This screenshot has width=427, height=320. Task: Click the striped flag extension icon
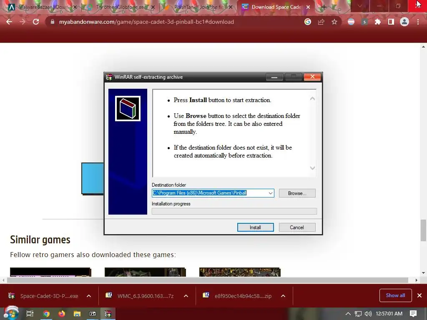[x=351, y=22]
